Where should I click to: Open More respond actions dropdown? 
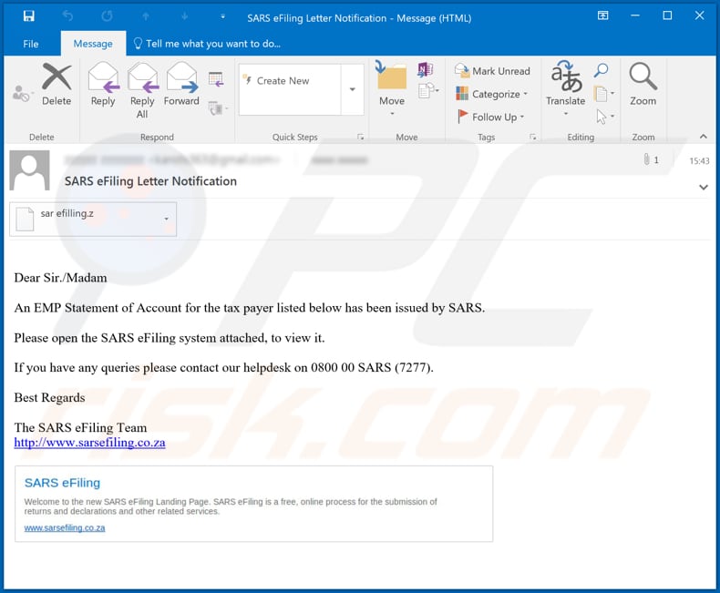[218, 108]
